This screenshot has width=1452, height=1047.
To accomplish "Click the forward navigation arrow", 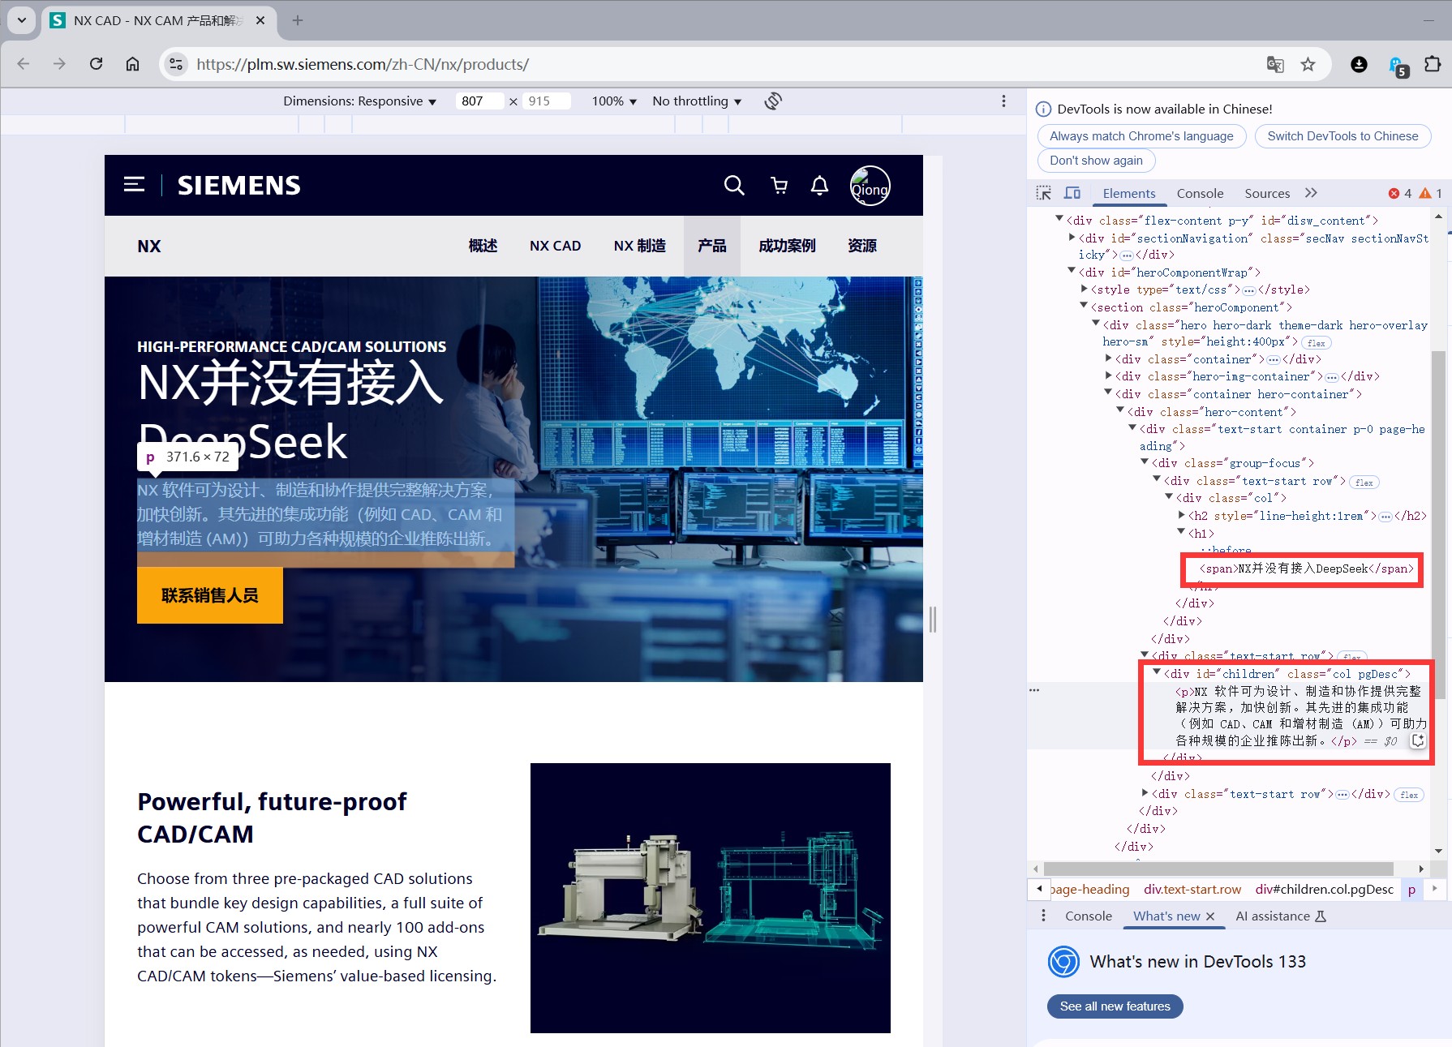I will click(x=59, y=64).
